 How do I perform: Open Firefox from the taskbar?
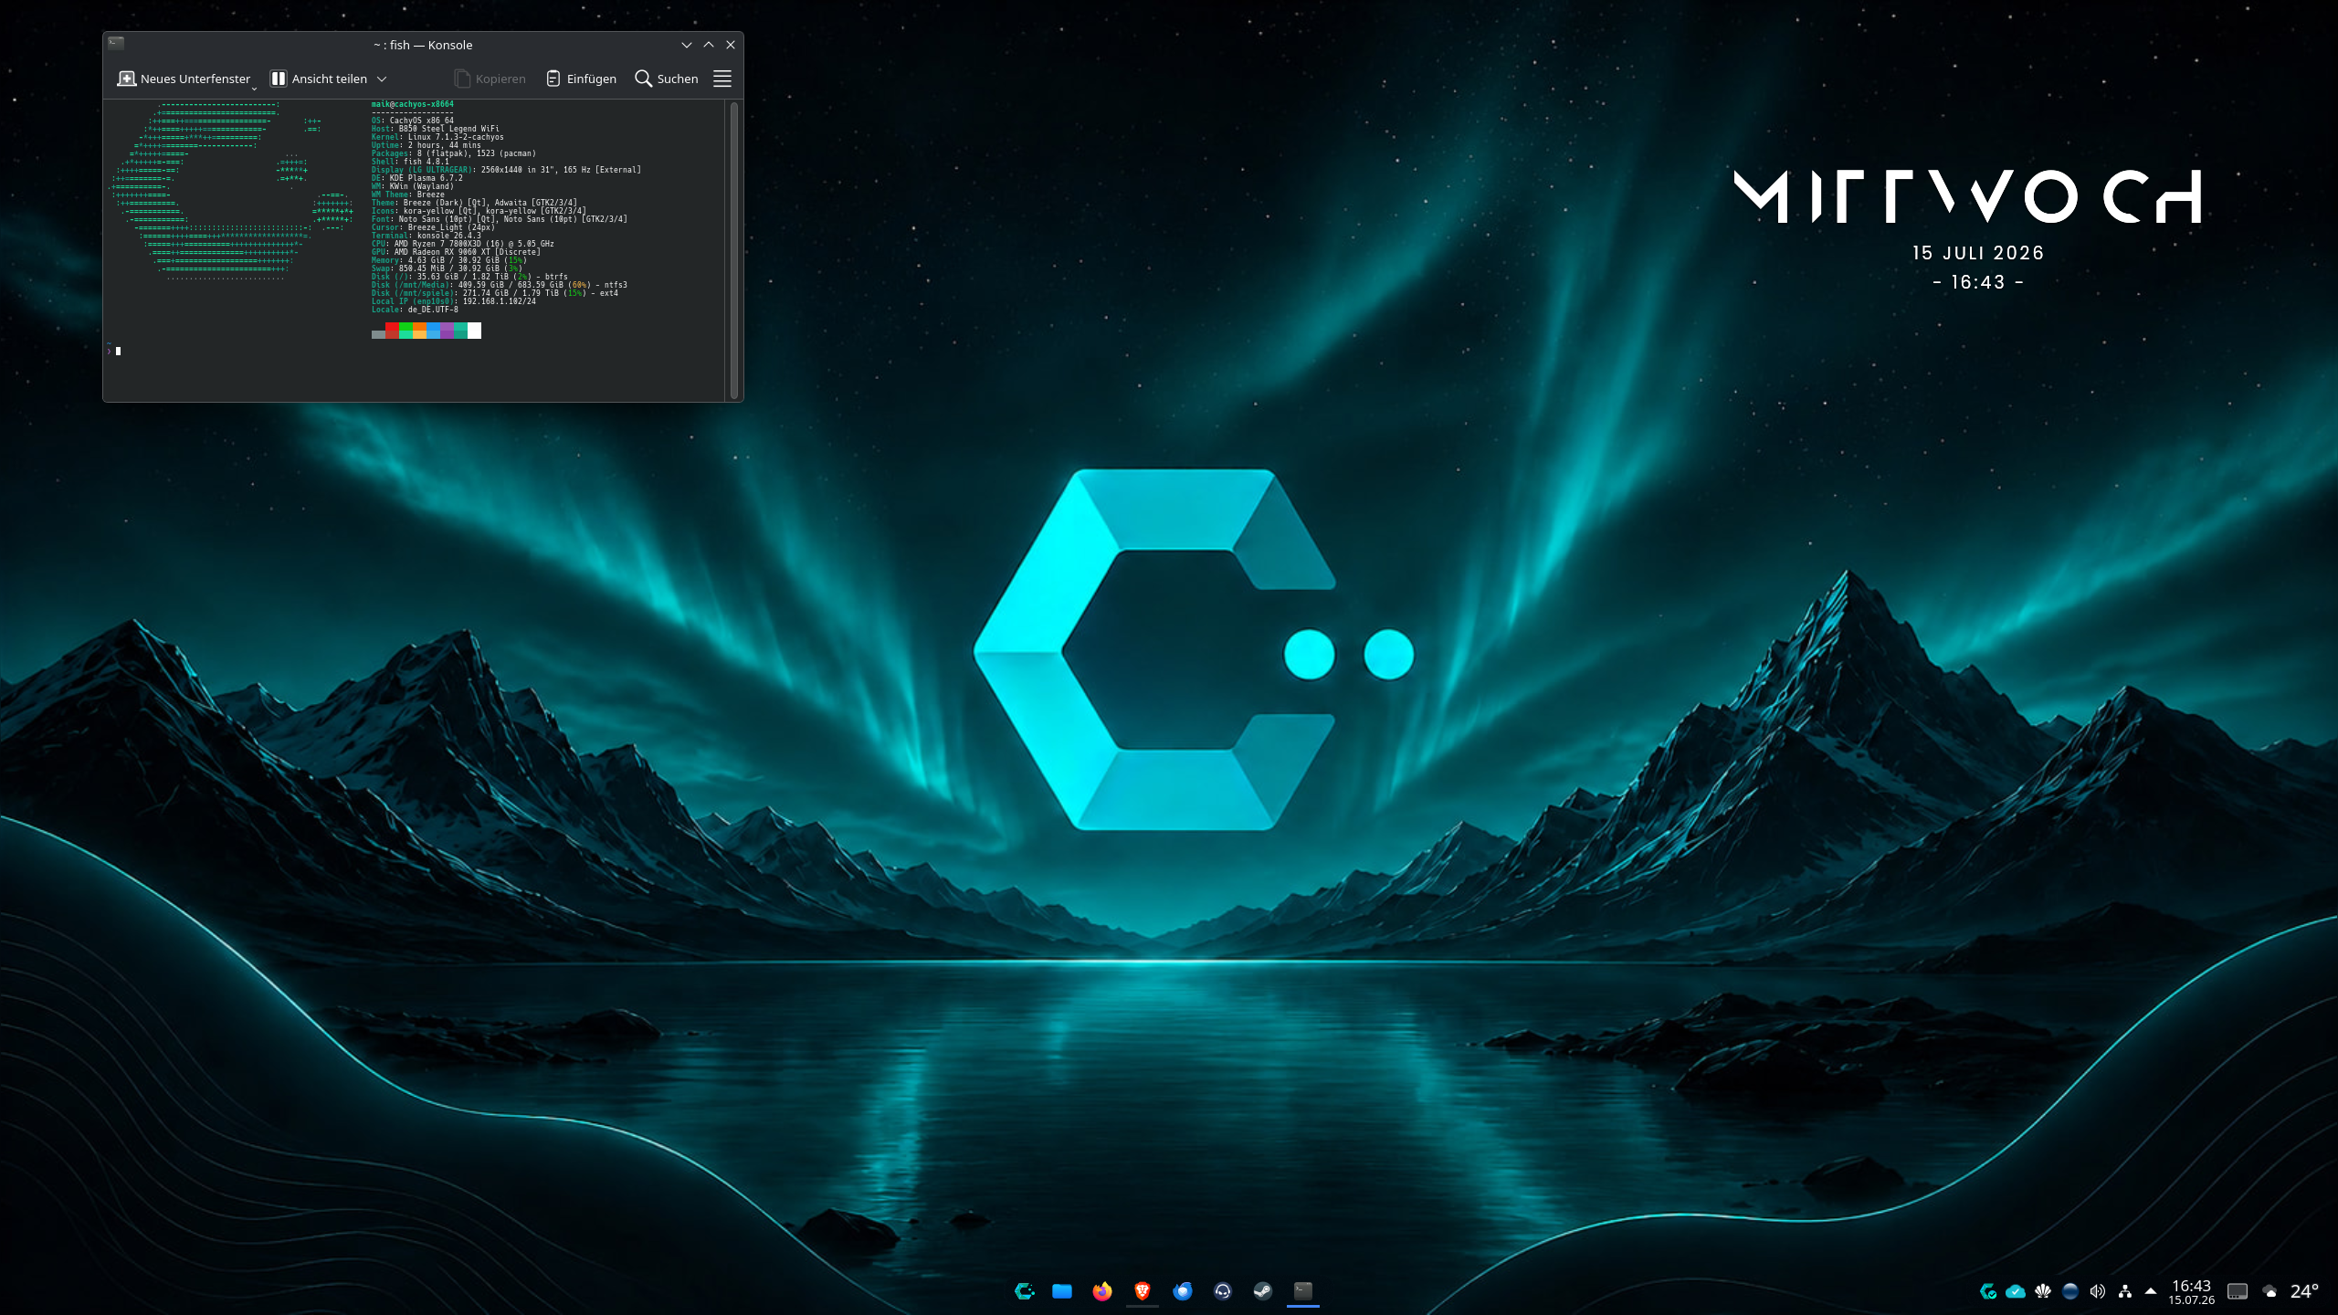(x=1102, y=1290)
